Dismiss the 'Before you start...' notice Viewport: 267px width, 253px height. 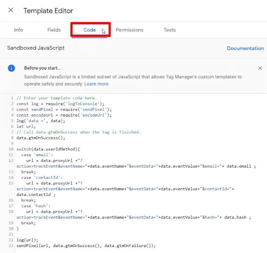pos(260,68)
